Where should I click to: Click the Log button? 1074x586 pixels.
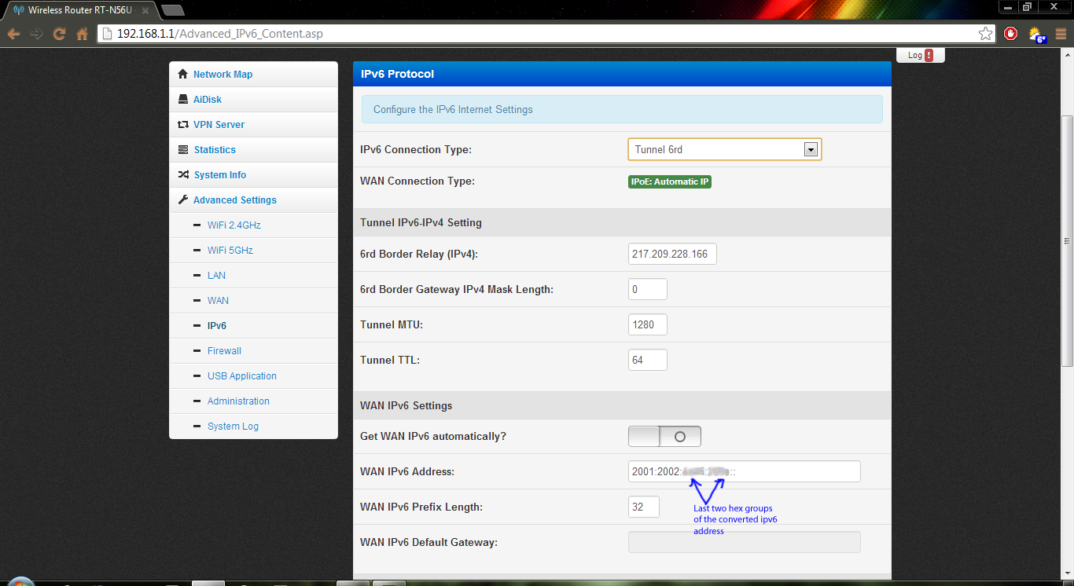click(920, 55)
